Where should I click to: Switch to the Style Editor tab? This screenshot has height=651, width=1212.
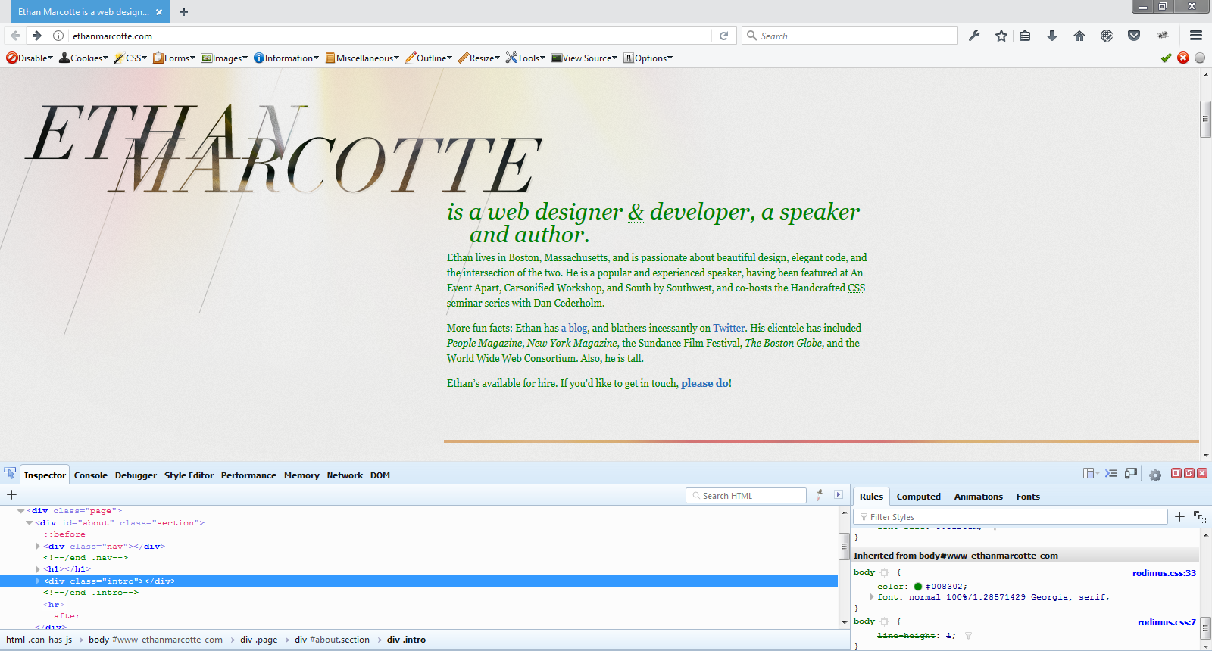point(189,475)
